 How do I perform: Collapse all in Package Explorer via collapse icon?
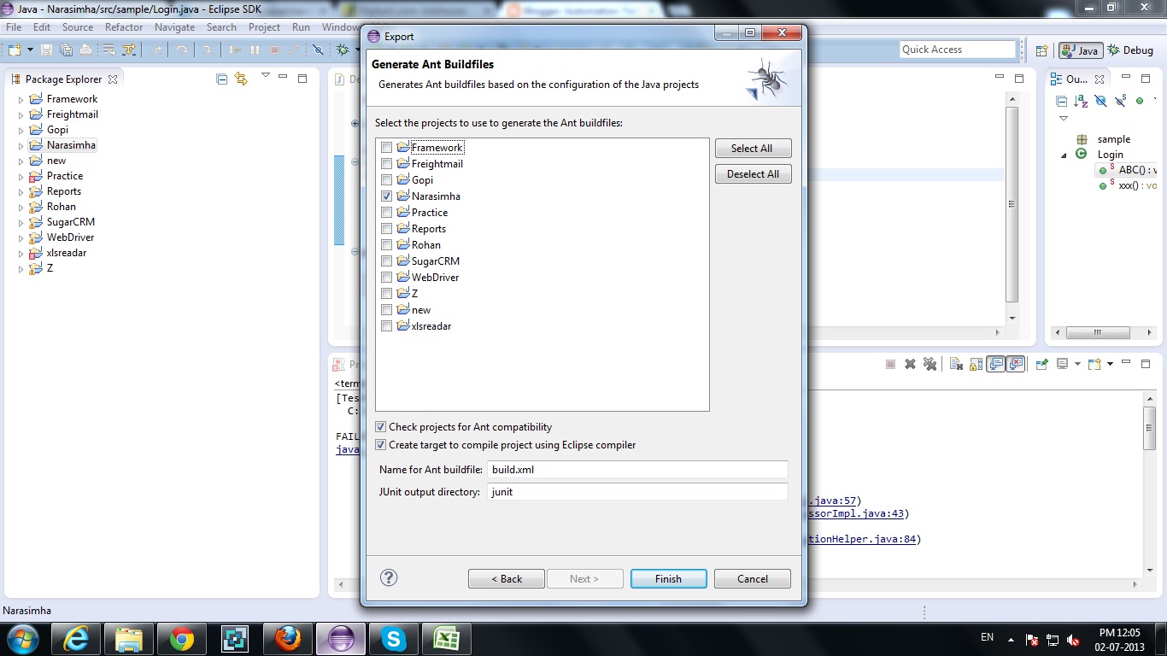tap(220, 79)
